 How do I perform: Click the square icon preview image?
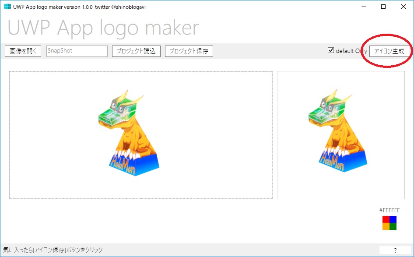(x=341, y=135)
